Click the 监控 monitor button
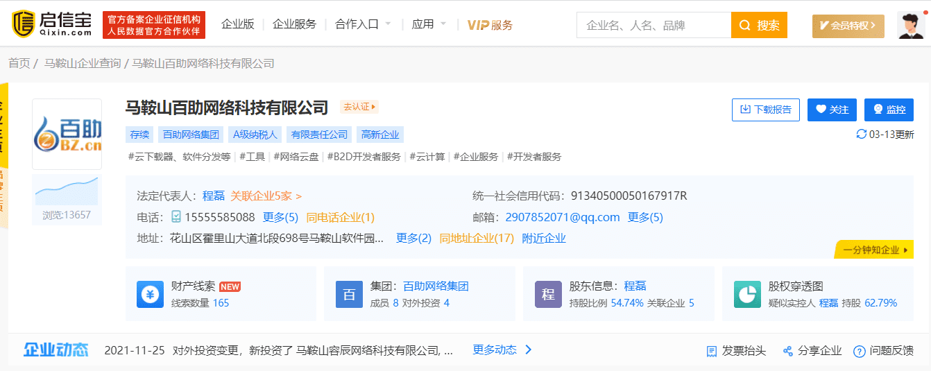This screenshot has width=931, height=371. pyautogui.click(x=889, y=110)
